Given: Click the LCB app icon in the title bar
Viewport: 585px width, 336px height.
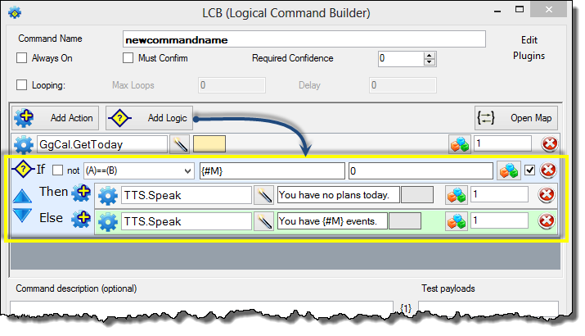Looking at the screenshot, I should pos(15,13).
